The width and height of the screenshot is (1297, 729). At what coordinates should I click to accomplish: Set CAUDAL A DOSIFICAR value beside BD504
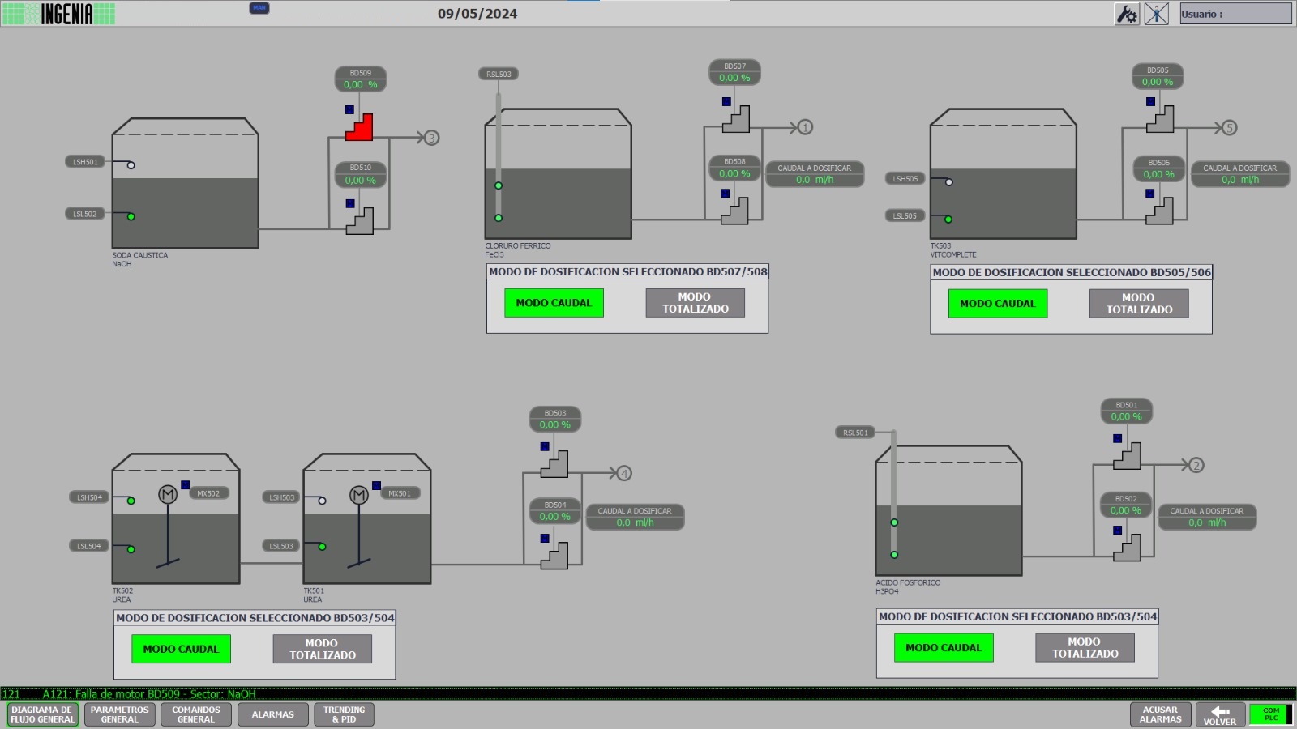point(635,522)
